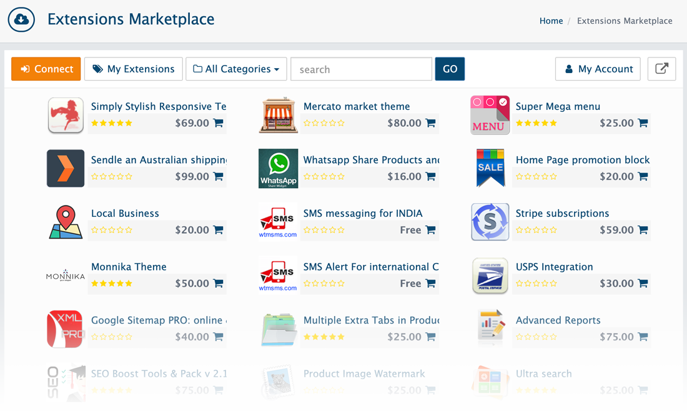Click the cloud download icon in header
The height and width of the screenshot is (411, 687).
[21, 19]
